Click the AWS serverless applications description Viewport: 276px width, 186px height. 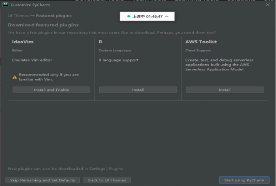tap(219, 65)
